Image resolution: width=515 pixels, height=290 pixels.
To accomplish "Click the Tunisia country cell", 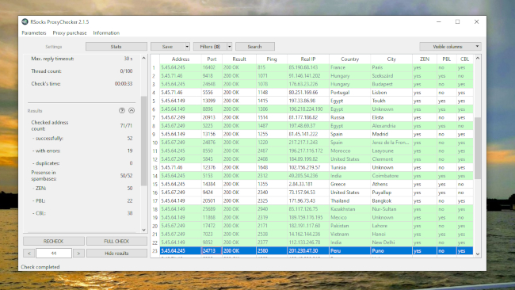I will tap(349, 167).
